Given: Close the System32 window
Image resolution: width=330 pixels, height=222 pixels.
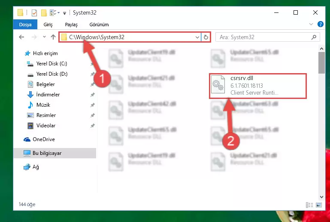Looking at the screenshot, I should click(315, 12).
